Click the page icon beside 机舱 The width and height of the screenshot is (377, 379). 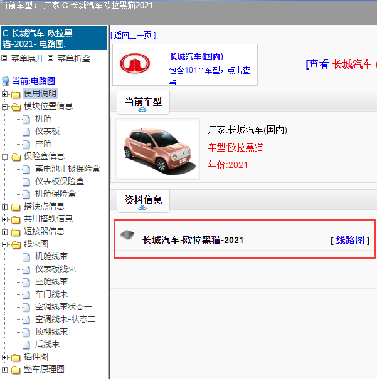pyautogui.click(x=26, y=119)
